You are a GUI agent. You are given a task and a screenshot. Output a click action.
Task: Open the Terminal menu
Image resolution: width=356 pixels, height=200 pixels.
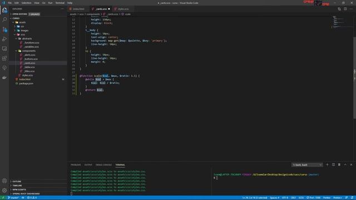(x=60, y=3)
